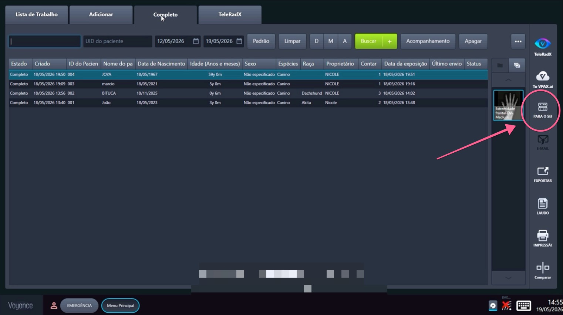Screen dimensions: 563x315
Task: Focus the empty search input field
Action: (45, 41)
